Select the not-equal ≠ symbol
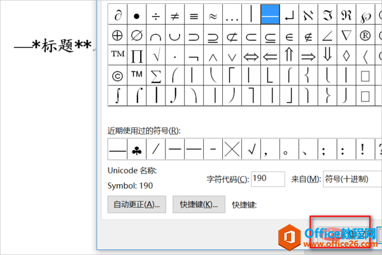The width and height of the screenshot is (382, 255). [x=174, y=14]
